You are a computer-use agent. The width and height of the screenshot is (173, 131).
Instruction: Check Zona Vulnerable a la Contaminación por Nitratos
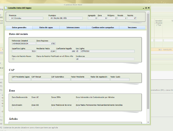[77, 100]
